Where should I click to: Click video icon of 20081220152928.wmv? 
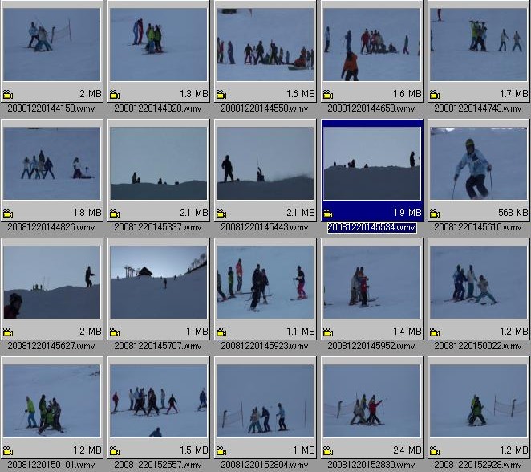(435, 451)
